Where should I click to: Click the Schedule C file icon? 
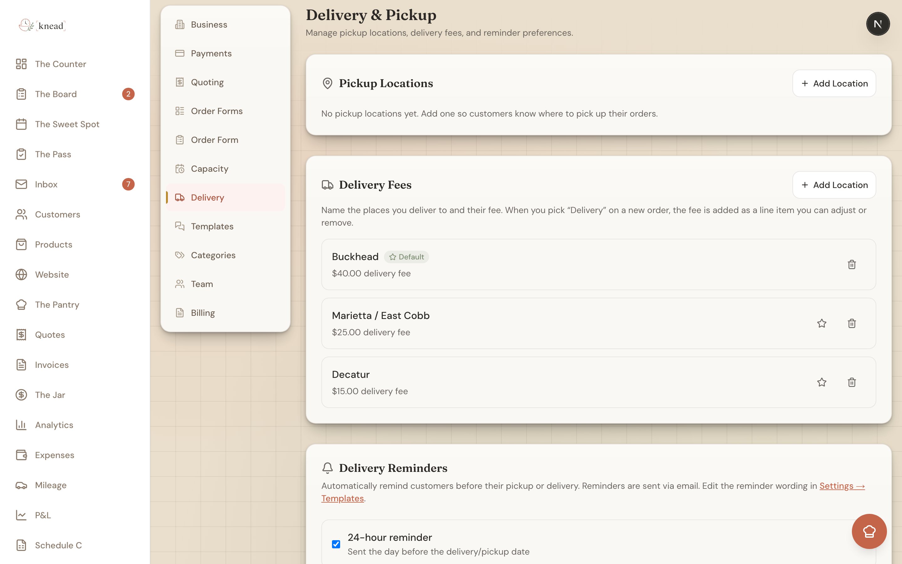(x=21, y=545)
